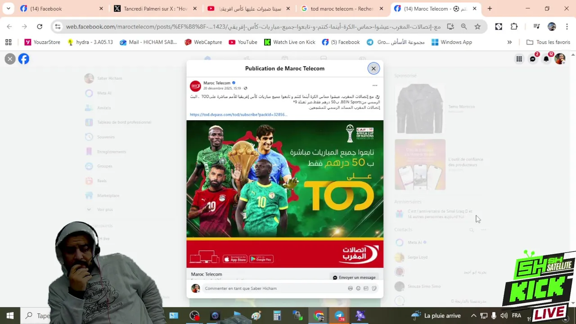Expand the hidden bookmarks chevron
This screenshot has width=576, height=324.
point(509,42)
